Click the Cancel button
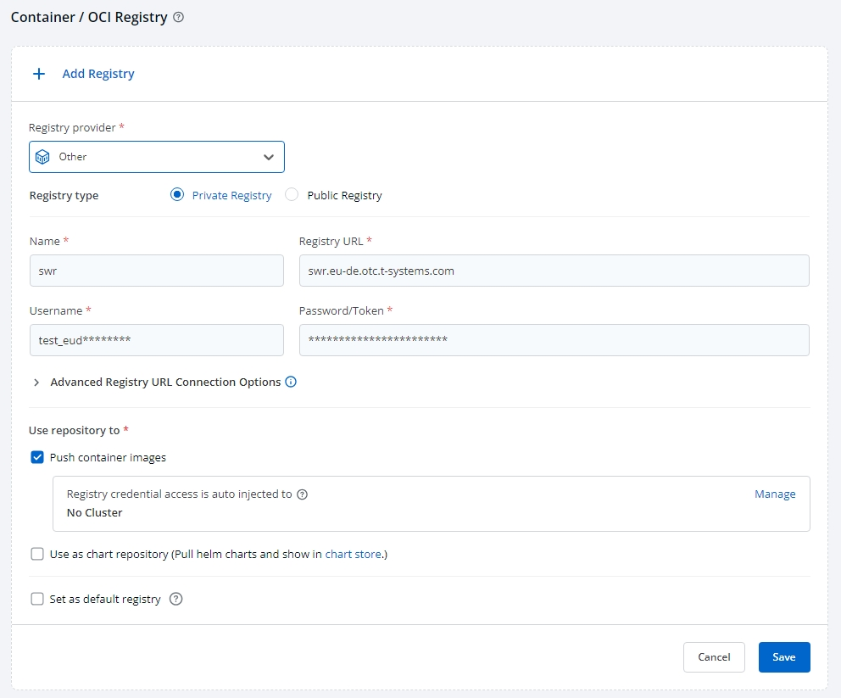841x698 pixels. (714, 656)
